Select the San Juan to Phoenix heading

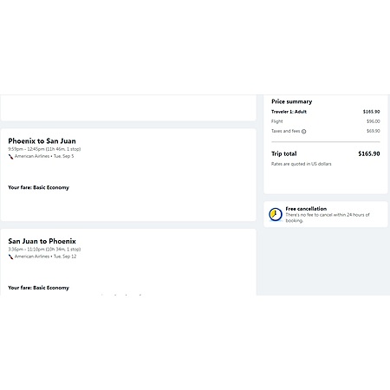(42, 241)
